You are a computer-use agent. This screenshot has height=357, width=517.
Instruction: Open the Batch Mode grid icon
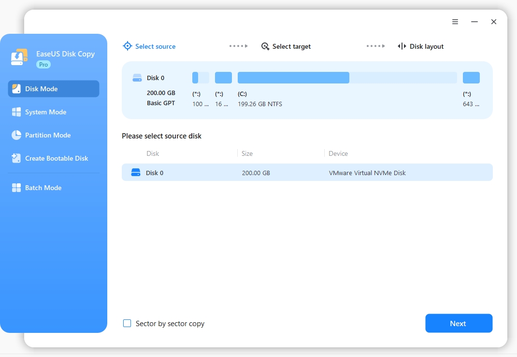click(x=16, y=188)
